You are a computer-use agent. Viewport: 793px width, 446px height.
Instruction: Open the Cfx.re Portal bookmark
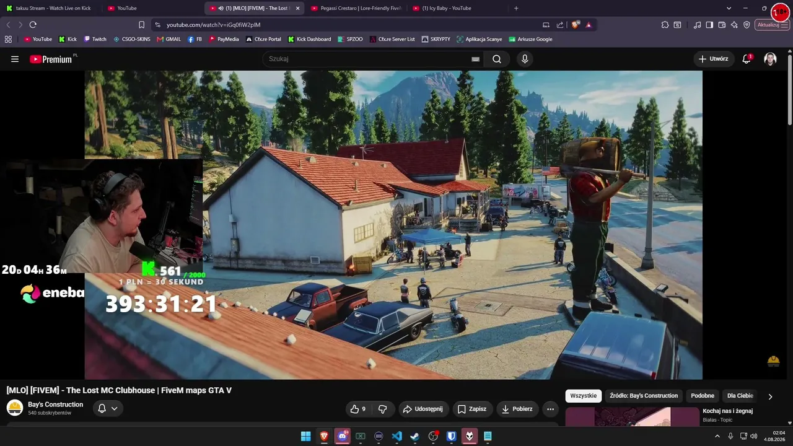click(263, 39)
